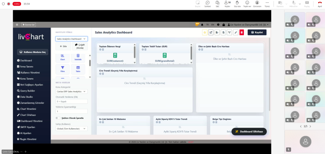Click the open-in-new-window icon in toolbar
This screenshot has width=325, height=154.
211,32
